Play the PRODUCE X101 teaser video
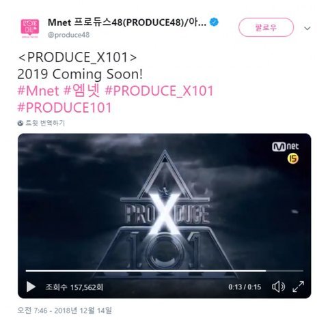The image size is (328, 320). (31, 287)
